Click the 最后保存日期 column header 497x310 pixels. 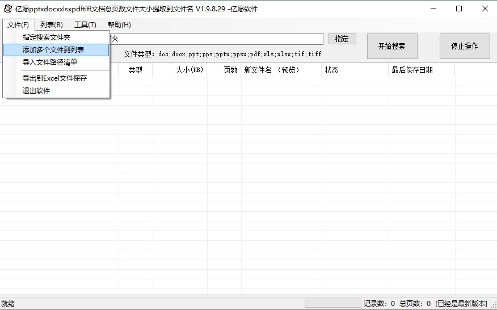coord(422,70)
